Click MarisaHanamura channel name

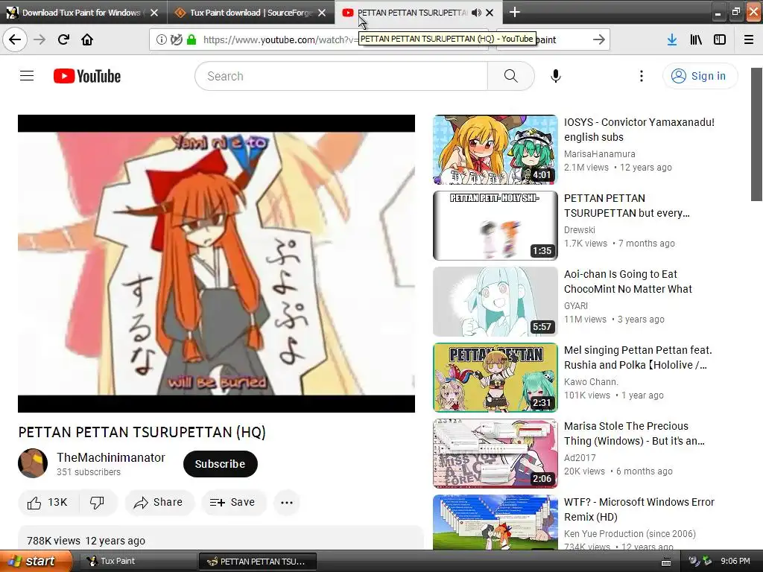click(600, 153)
